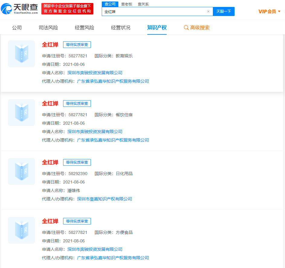
Task: Open 高级搜索 advanced search
Action: (197, 28)
